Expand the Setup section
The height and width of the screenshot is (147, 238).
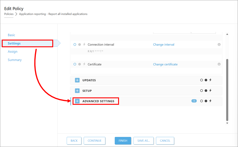pyautogui.click(x=77, y=91)
